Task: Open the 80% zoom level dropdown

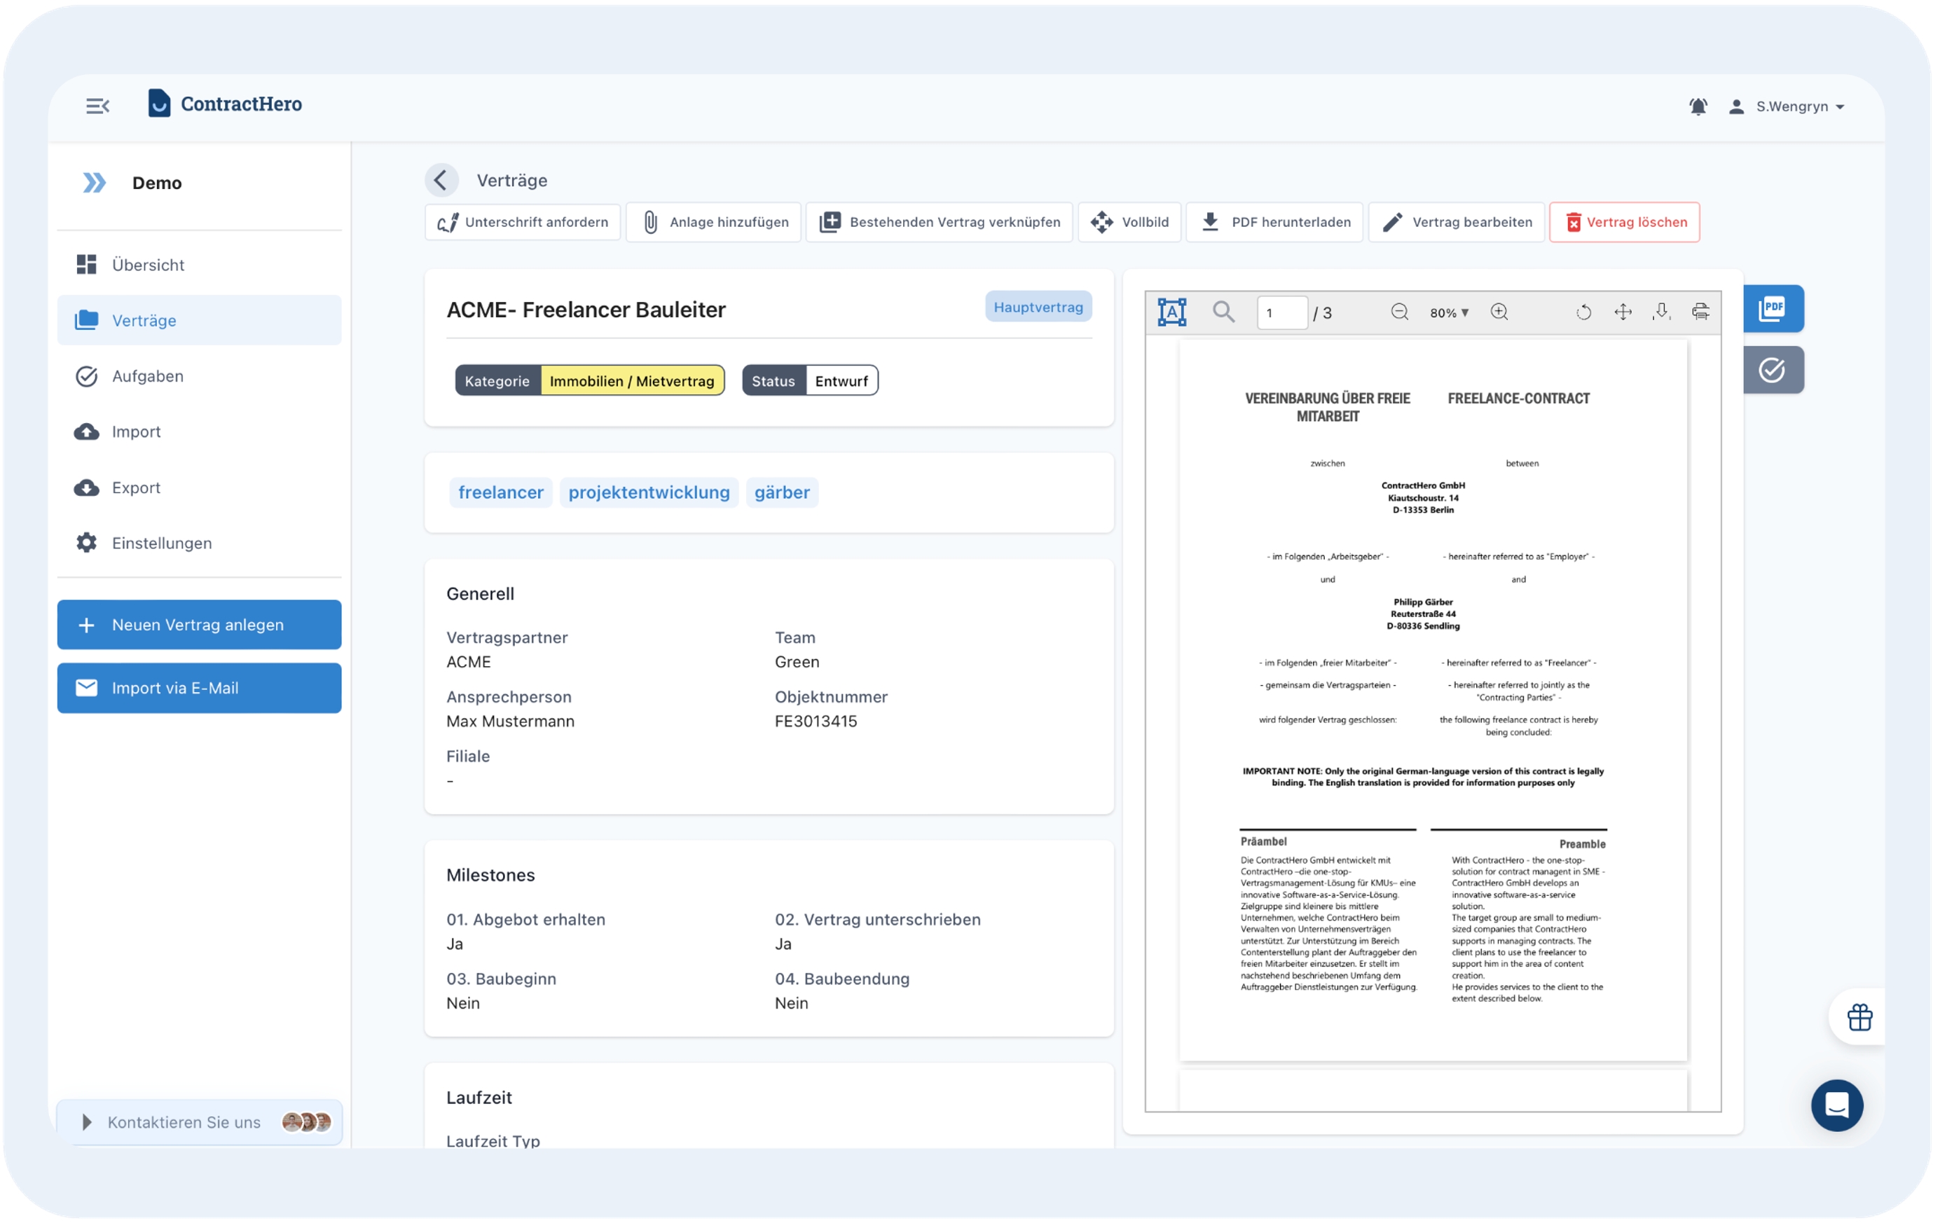Action: pos(1448,313)
